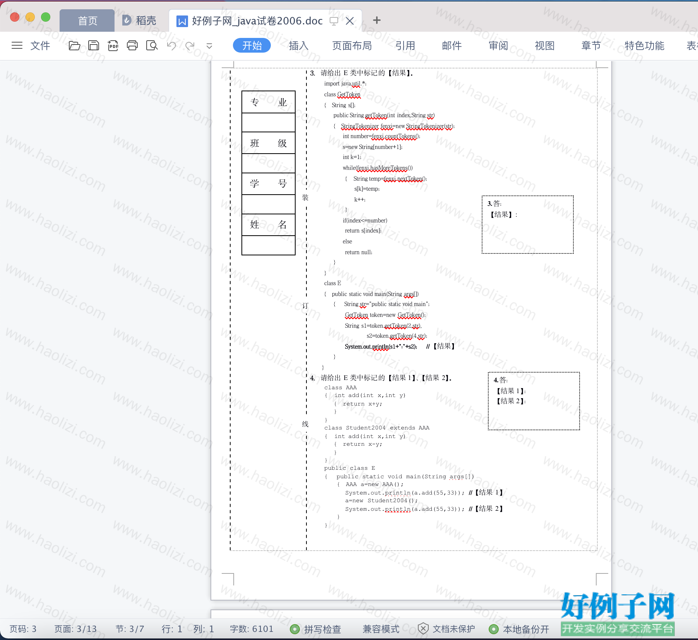This screenshot has width=698, height=640.
Task: Click the line 'import java.util.*;'
Action: [345, 84]
